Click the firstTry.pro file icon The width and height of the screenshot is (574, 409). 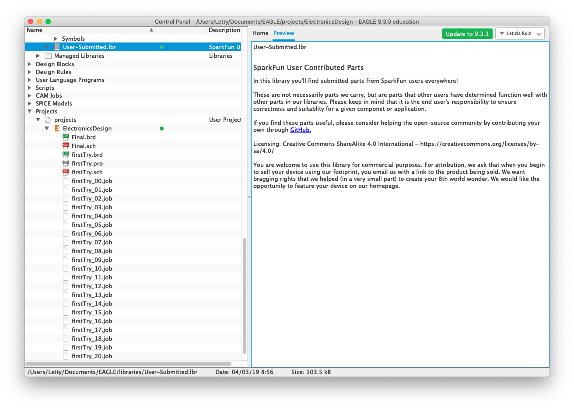click(66, 163)
